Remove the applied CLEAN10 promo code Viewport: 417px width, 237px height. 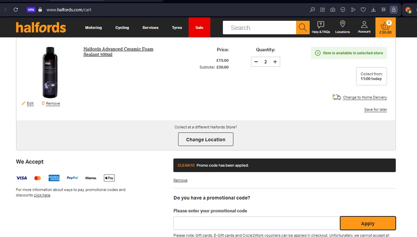[180, 180]
